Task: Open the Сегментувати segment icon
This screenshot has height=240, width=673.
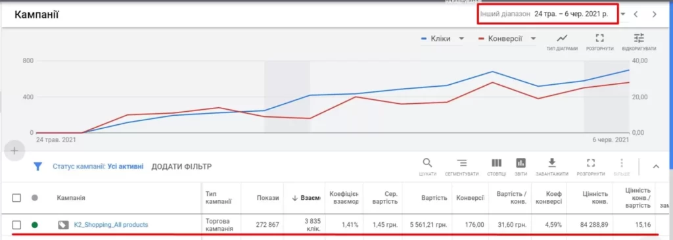Action: click(x=461, y=163)
